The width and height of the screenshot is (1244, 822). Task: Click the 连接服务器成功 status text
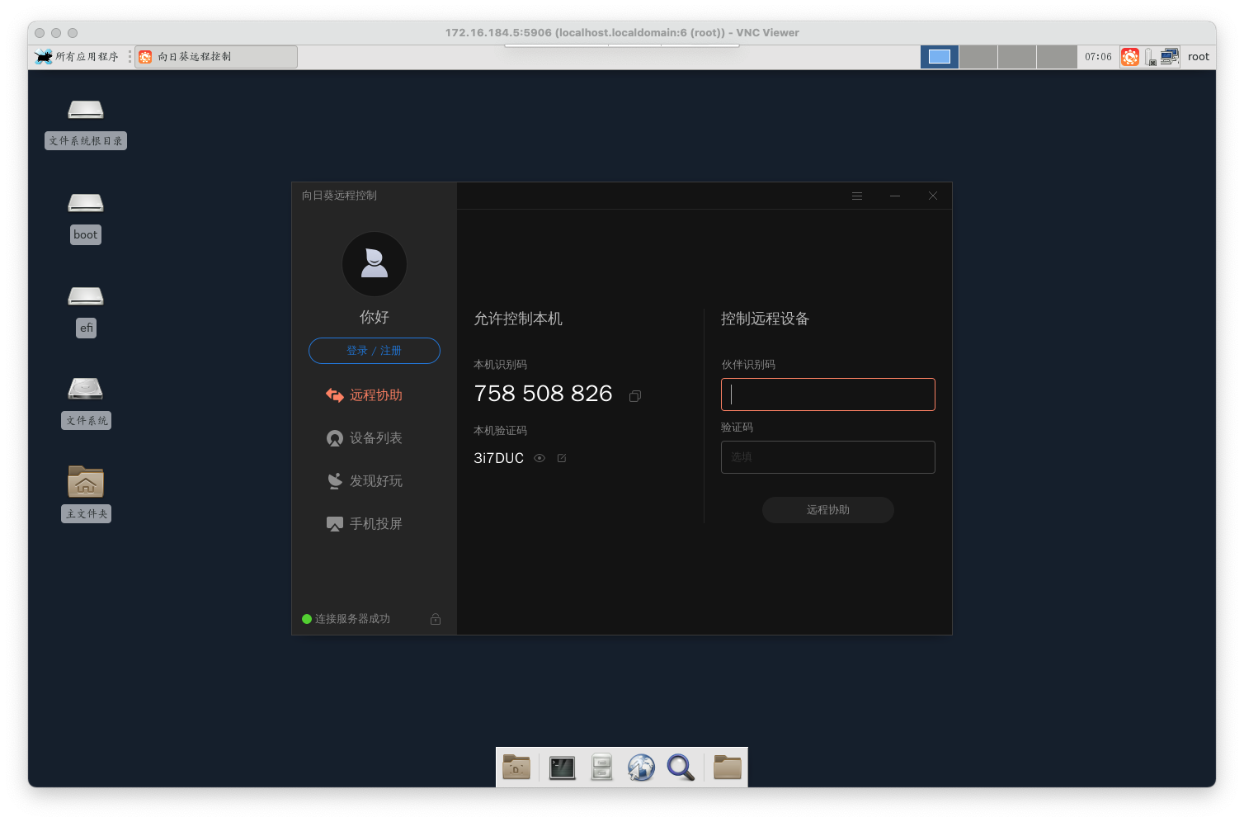point(352,619)
